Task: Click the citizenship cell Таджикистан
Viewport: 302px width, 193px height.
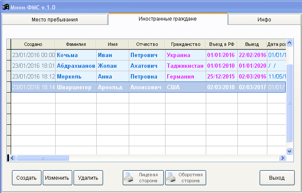Action: coord(186,66)
